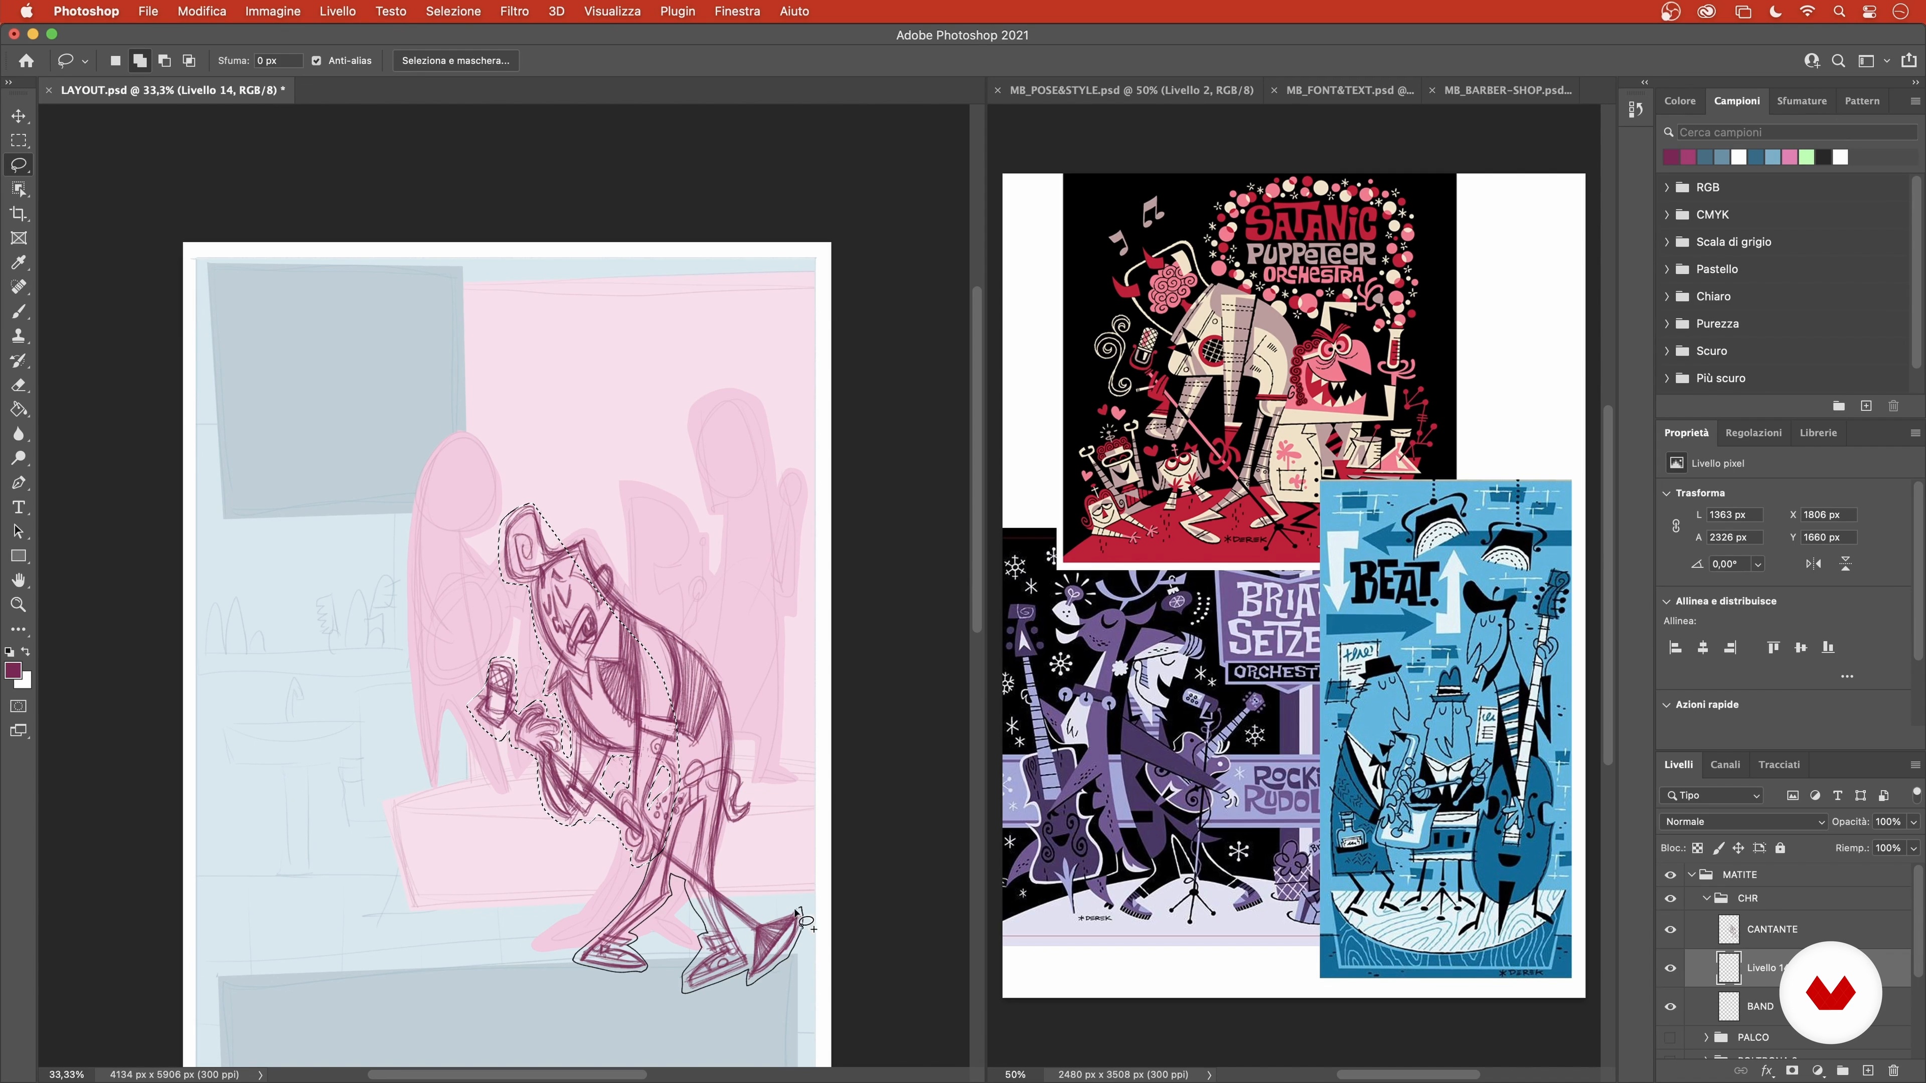Open the Opacità value dropdown arrow

tap(1913, 821)
